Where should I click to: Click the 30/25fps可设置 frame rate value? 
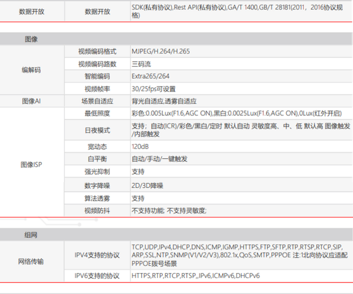(154, 89)
